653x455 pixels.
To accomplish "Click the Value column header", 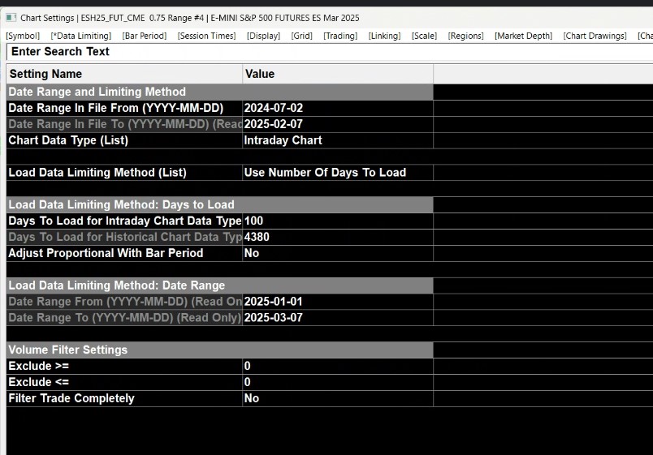I will click(x=338, y=74).
